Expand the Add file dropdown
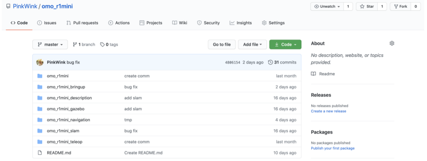The height and width of the screenshot is (161, 427). click(x=252, y=44)
